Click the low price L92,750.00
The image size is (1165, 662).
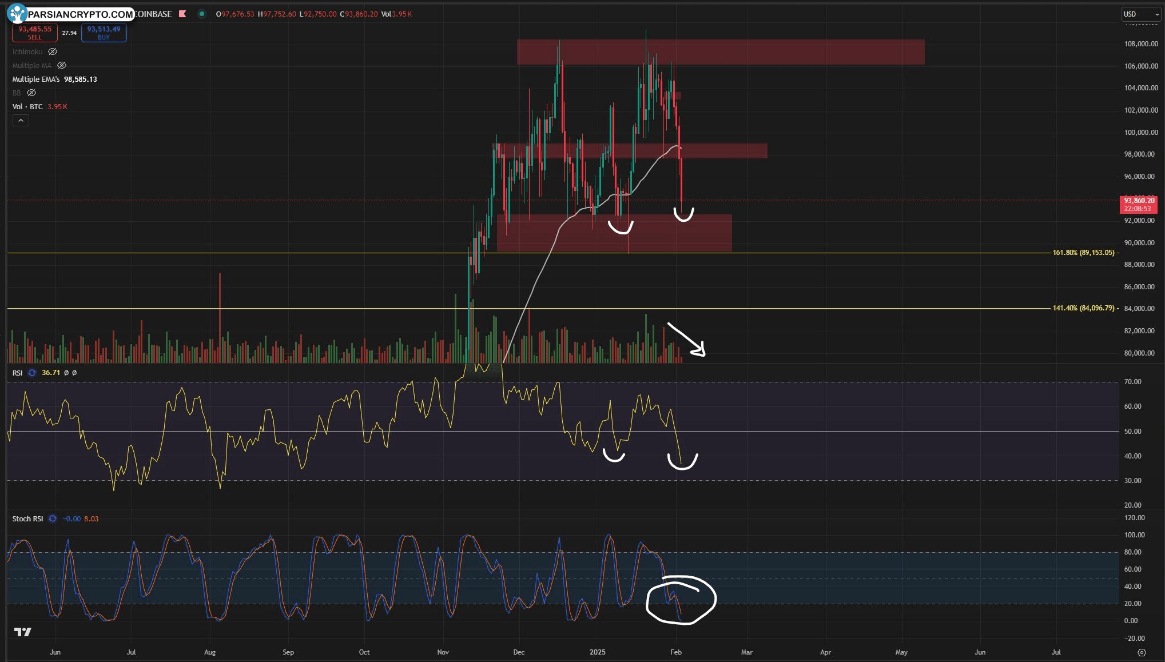coord(318,14)
